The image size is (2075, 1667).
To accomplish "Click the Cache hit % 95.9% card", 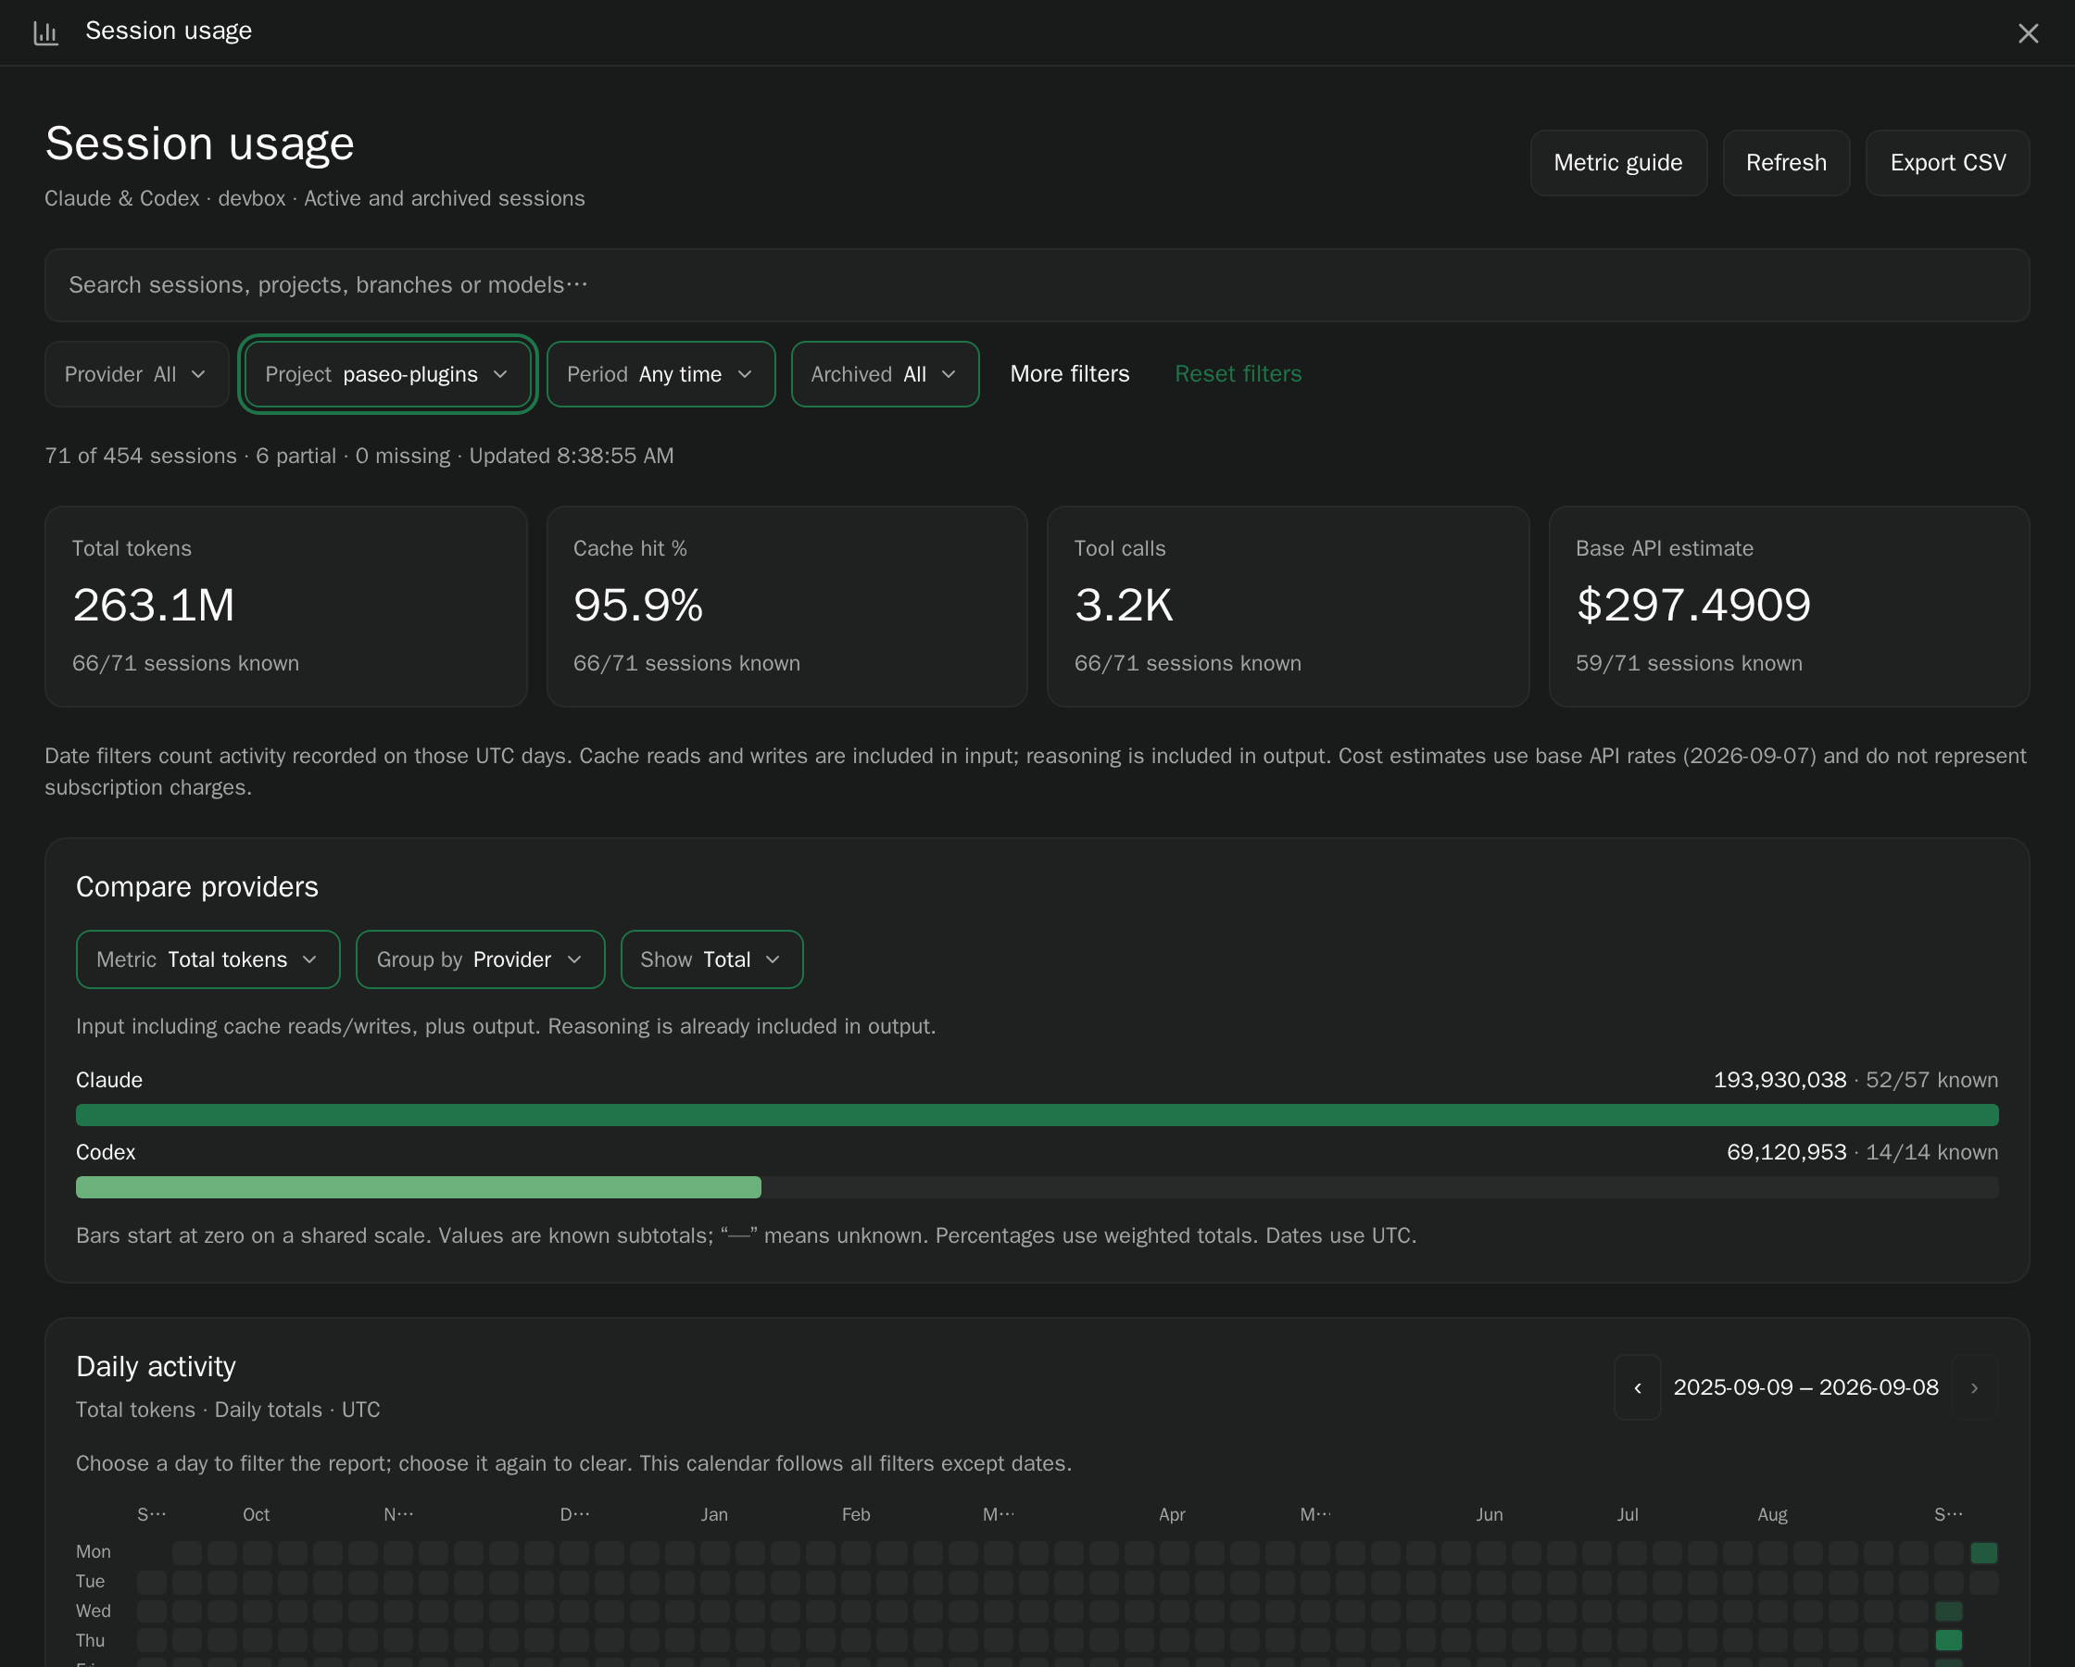I will (786, 607).
